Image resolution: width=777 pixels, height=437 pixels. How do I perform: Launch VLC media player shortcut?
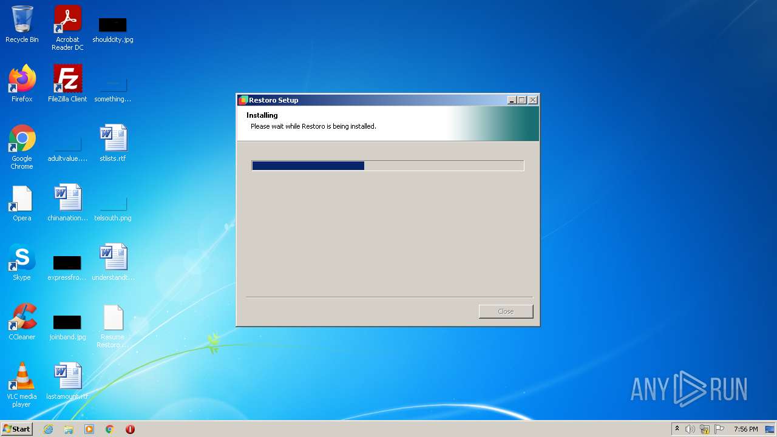click(x=22, y=385)
